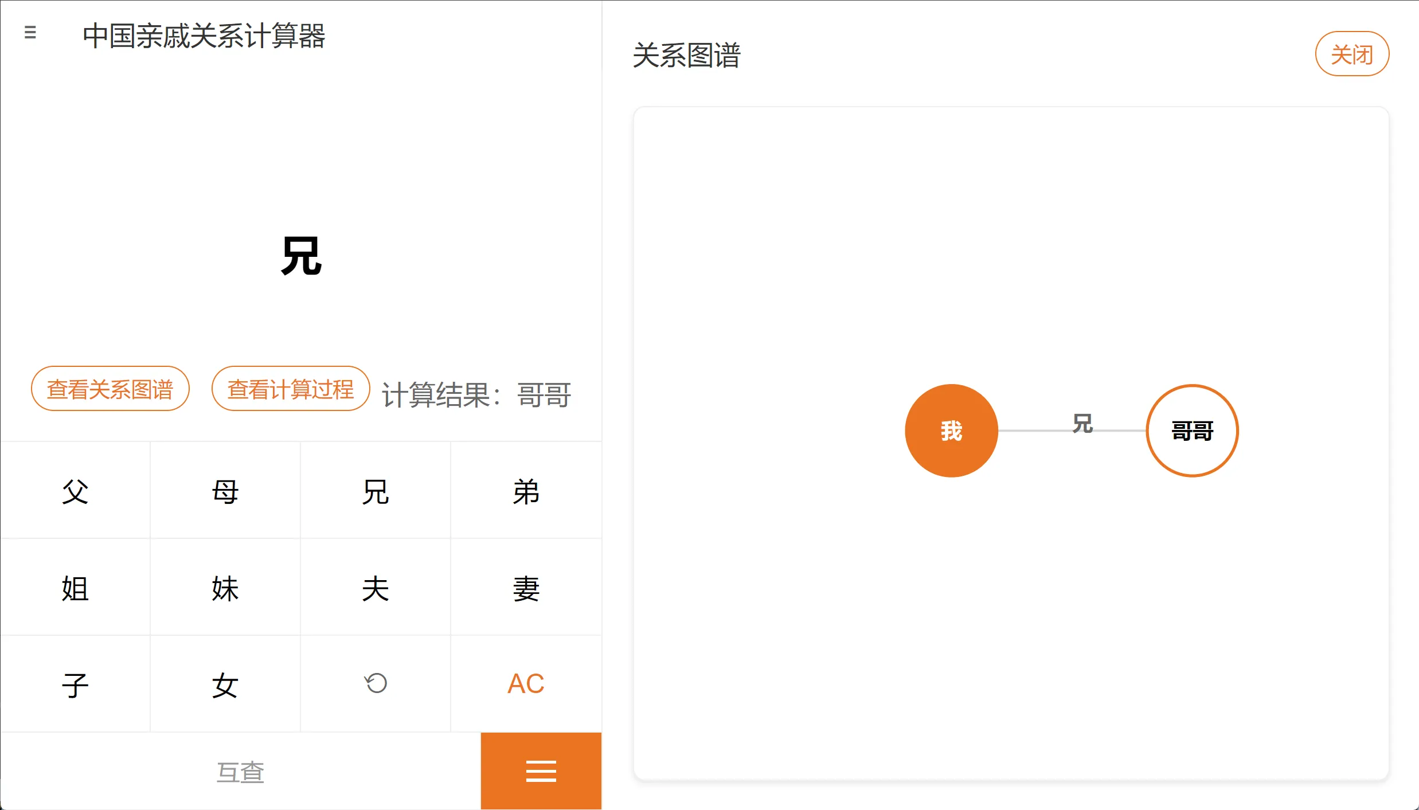The height and width of the screenshot is (810, 1419).
Task: Close the 关系图谱 panel with 关闭
Action: [x=1351, y=54]
